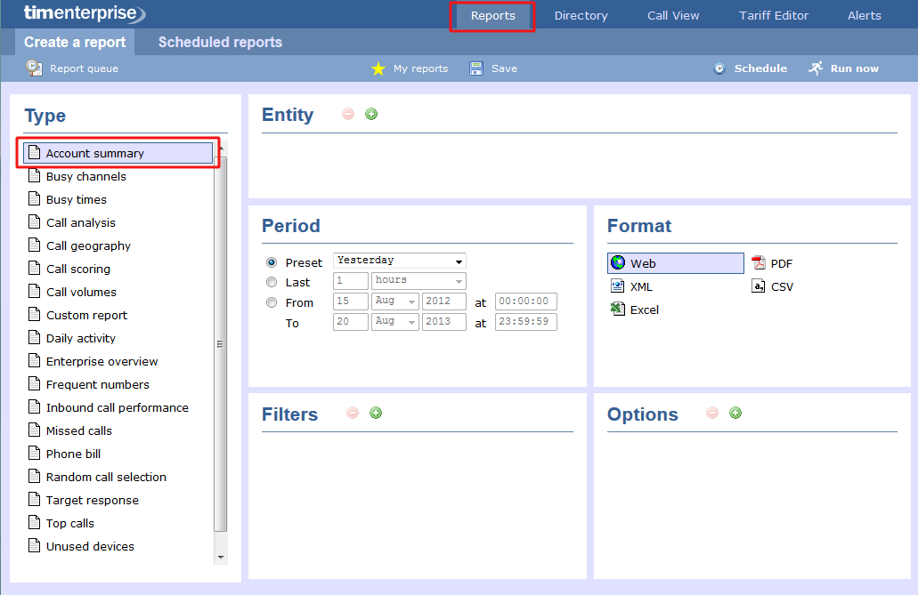Image resolution: width=918 pixels, height=595 pixels.
Task: Click the green add Options icon
Action: pos(735,413)
